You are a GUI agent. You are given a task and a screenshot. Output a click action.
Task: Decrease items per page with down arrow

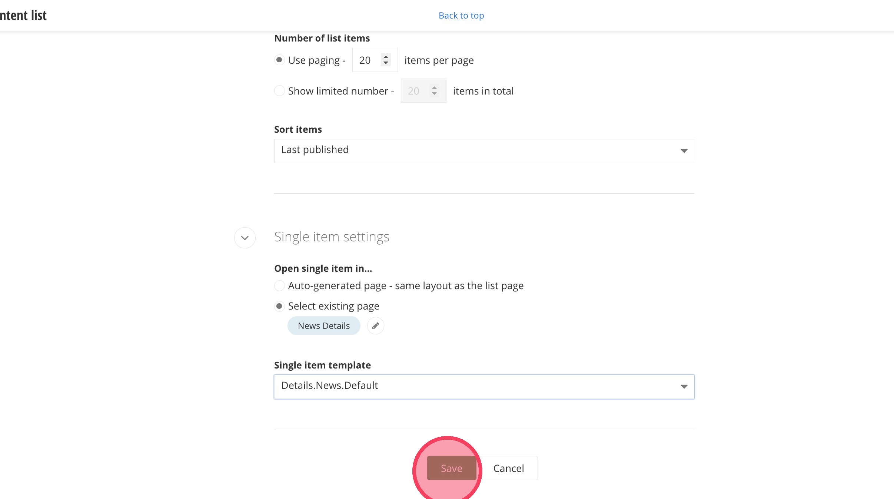(386, 63)
